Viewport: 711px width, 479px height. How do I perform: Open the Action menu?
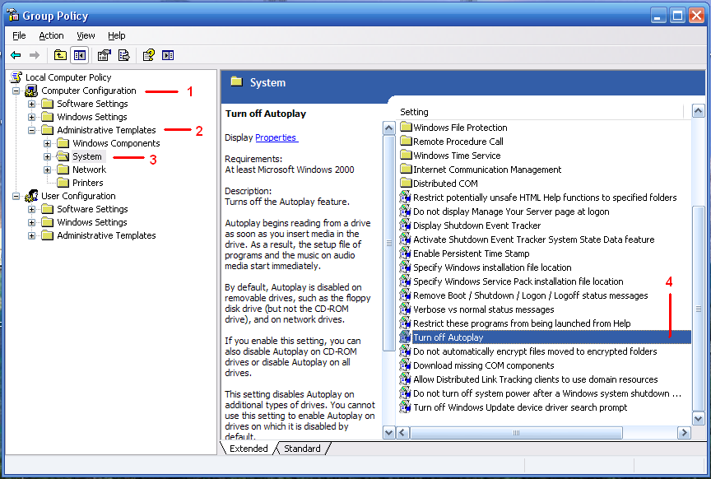pos(51,35)
